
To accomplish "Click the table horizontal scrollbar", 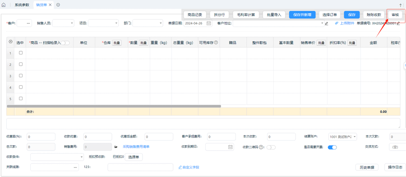I will point(114,106).
